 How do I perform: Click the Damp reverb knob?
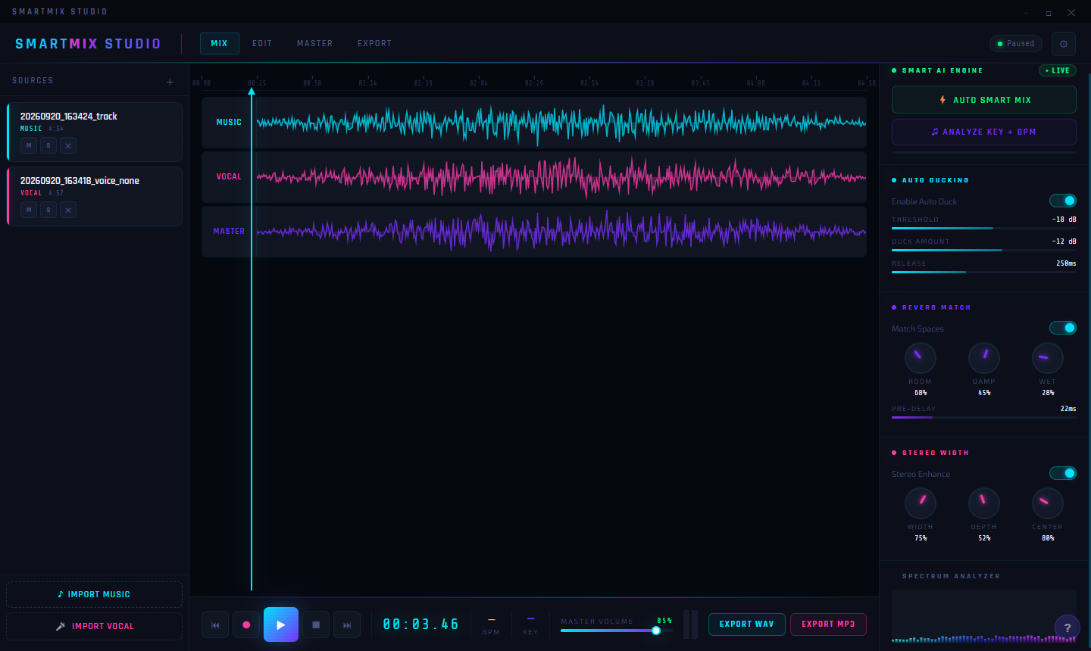pos(984,358)
